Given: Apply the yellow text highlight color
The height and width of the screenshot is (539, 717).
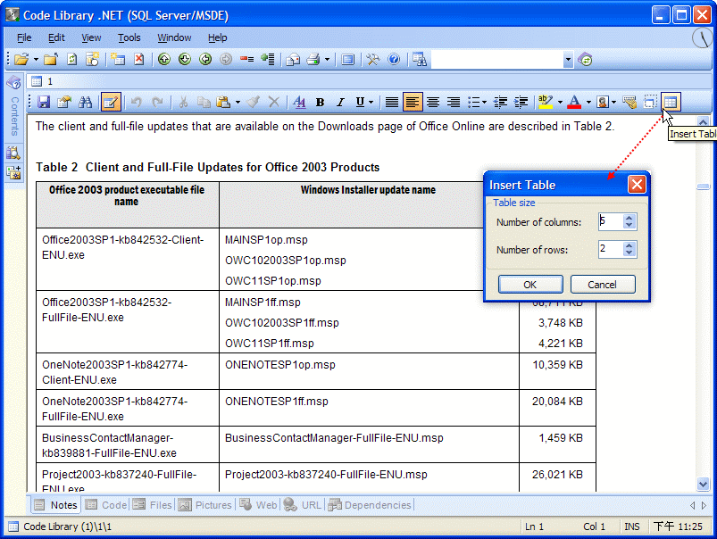Looking at the screenshot, I should coord(546,102).
